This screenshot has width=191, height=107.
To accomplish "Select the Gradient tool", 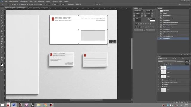I will pos(2,39).
